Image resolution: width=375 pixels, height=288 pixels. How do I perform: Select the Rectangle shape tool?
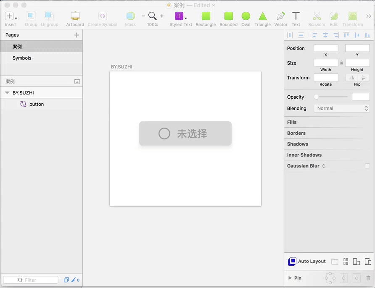click(x=206, y=16)
